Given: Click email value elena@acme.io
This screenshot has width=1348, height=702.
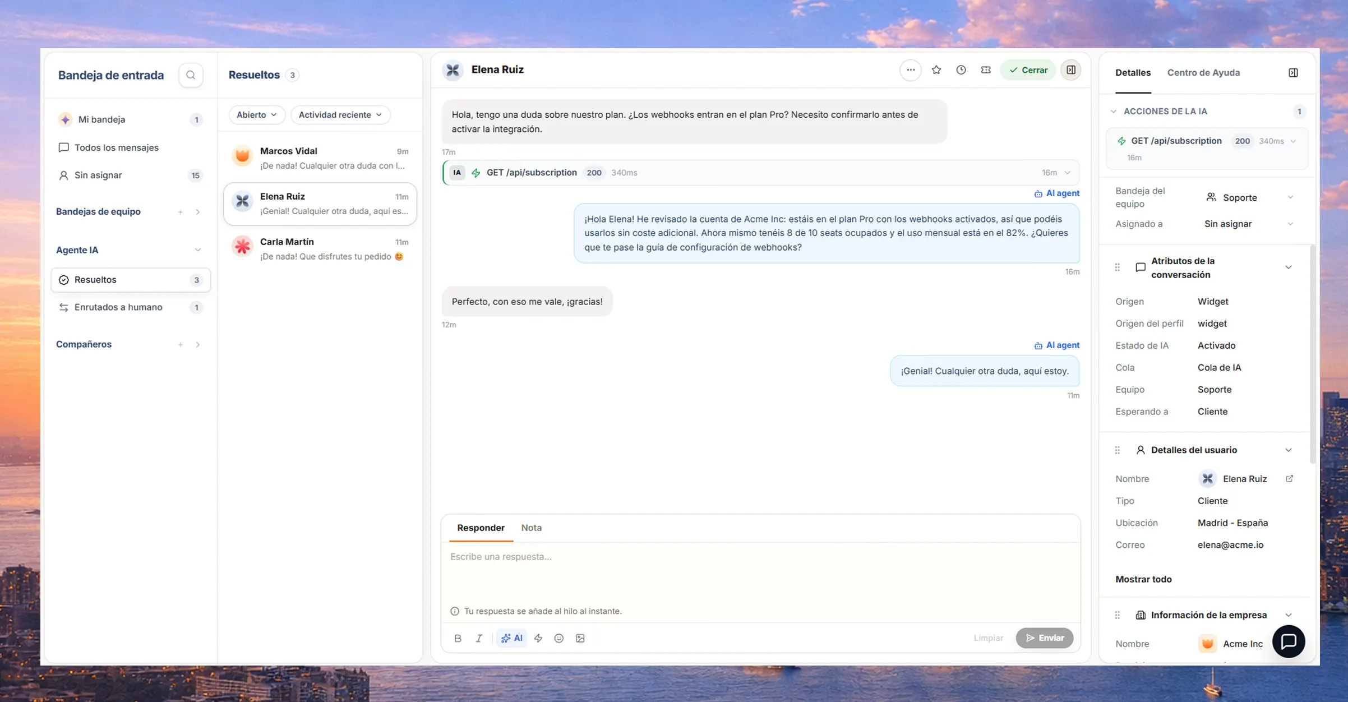Looking at the screenshot, I should tap(1230, 545).
